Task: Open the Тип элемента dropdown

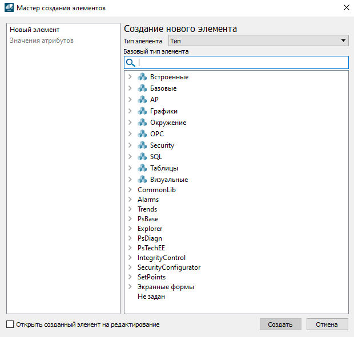Action: pos(258,41)
